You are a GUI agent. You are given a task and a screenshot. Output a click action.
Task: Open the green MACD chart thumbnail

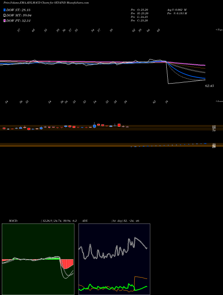(38, 259)
